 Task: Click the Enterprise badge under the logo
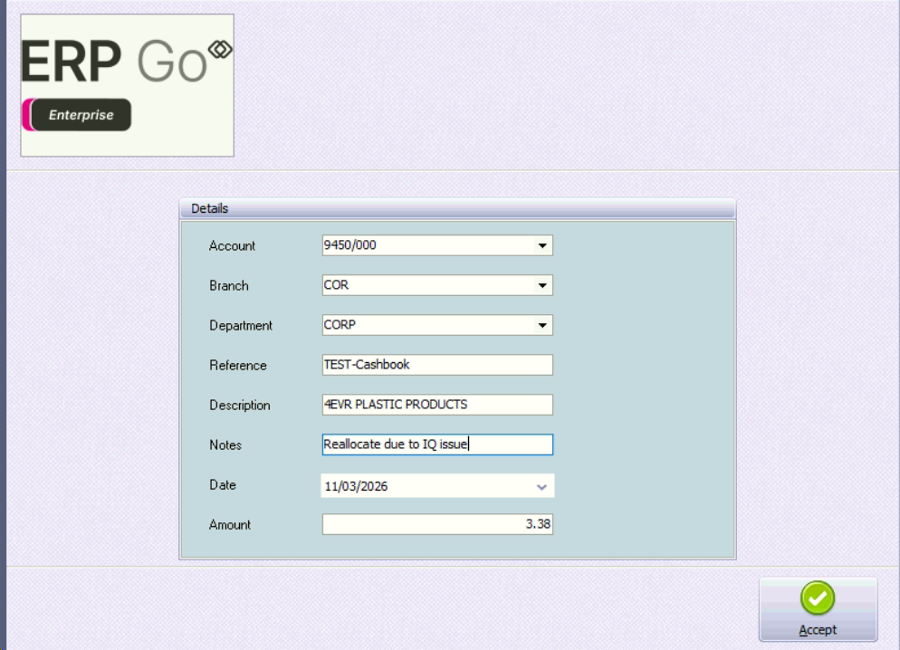(x=80, y=115)
